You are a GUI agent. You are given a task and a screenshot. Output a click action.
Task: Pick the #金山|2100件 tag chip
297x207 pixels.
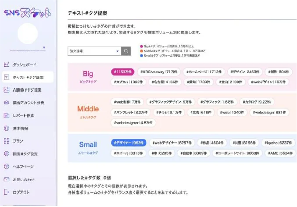[x=230, y=82]
